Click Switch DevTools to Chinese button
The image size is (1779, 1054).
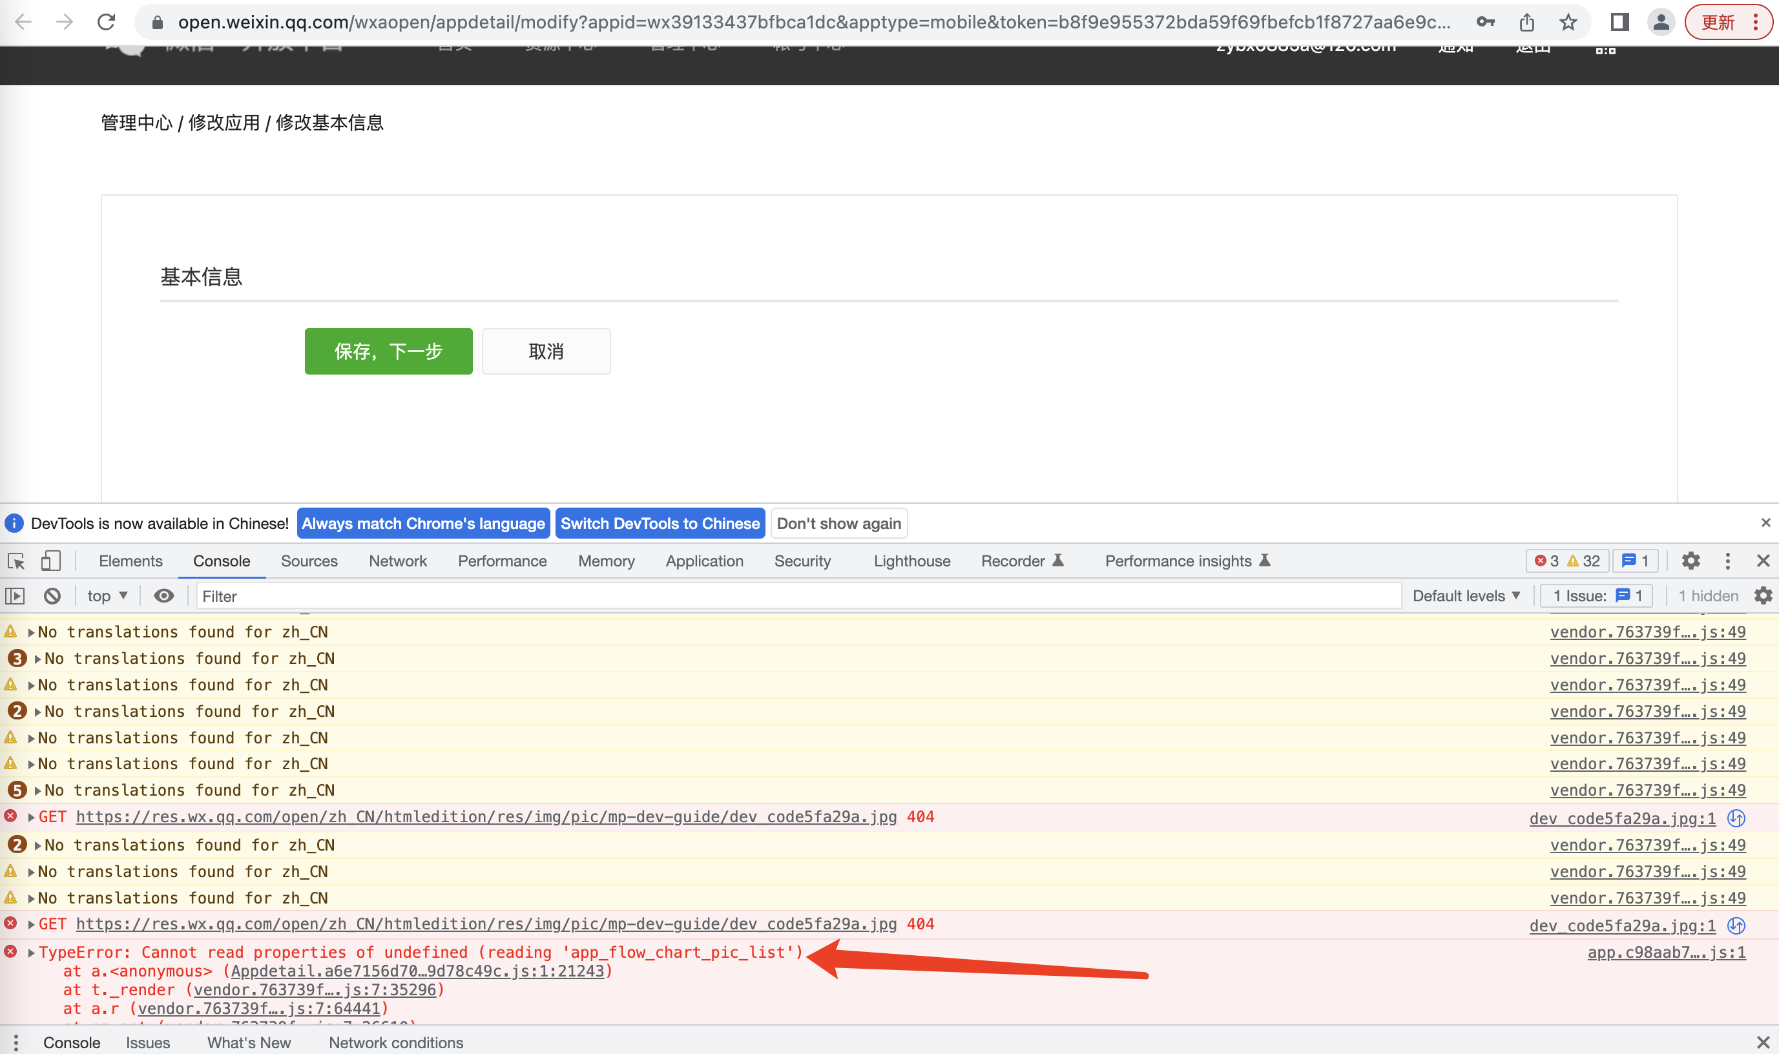pos(660,524)
